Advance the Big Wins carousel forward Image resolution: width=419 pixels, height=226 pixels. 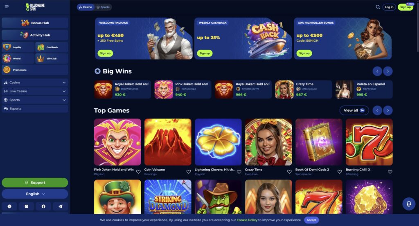click(388, 71)
